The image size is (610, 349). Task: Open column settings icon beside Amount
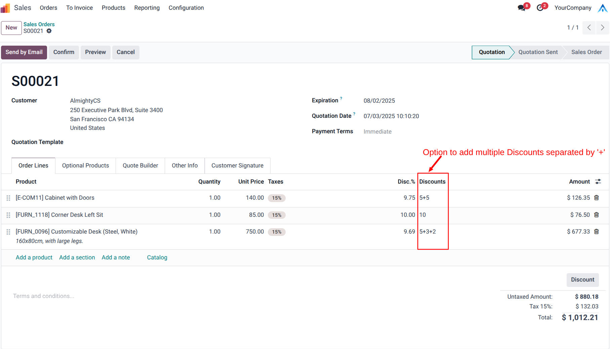coord(598,182)
